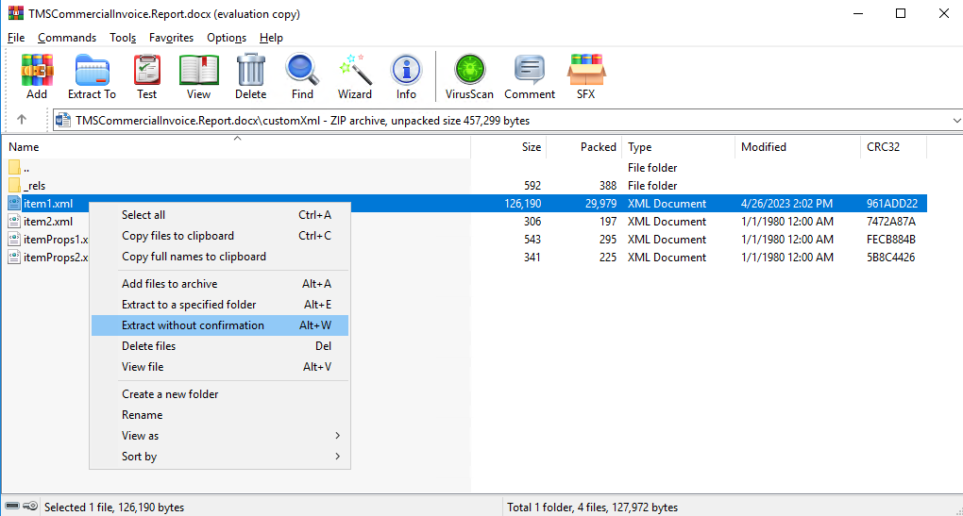Launch the Wizard tool
Screen dimensions: 963x516
click(355, 76)
